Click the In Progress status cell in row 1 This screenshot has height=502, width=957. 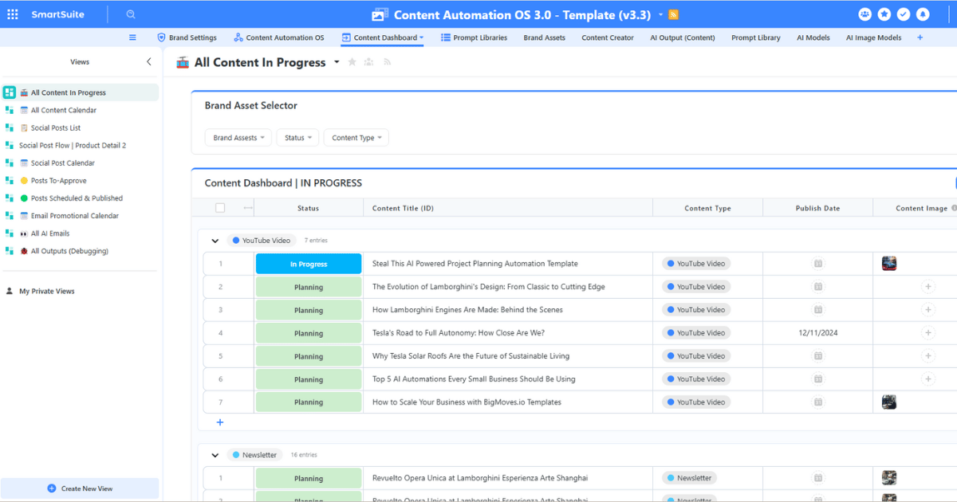(x=309, y=264)
